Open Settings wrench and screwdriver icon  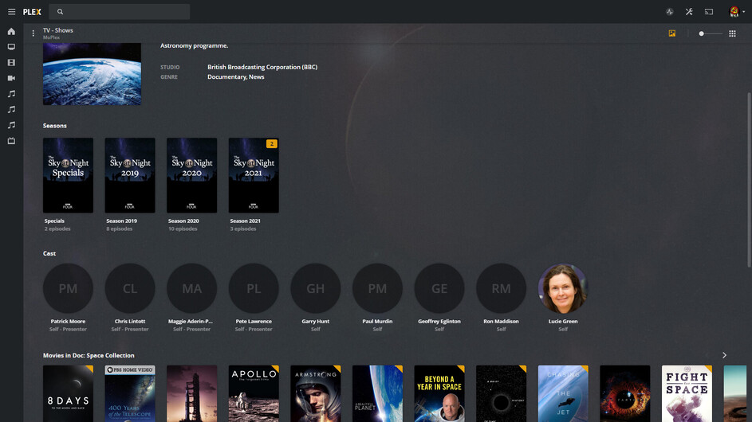(x=689, y=11)
